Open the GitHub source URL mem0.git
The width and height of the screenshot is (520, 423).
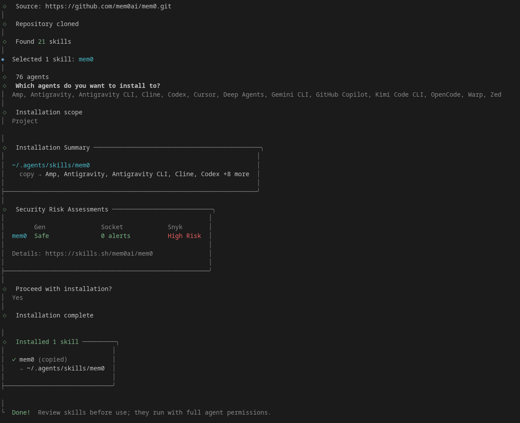(x=108, y=6)
